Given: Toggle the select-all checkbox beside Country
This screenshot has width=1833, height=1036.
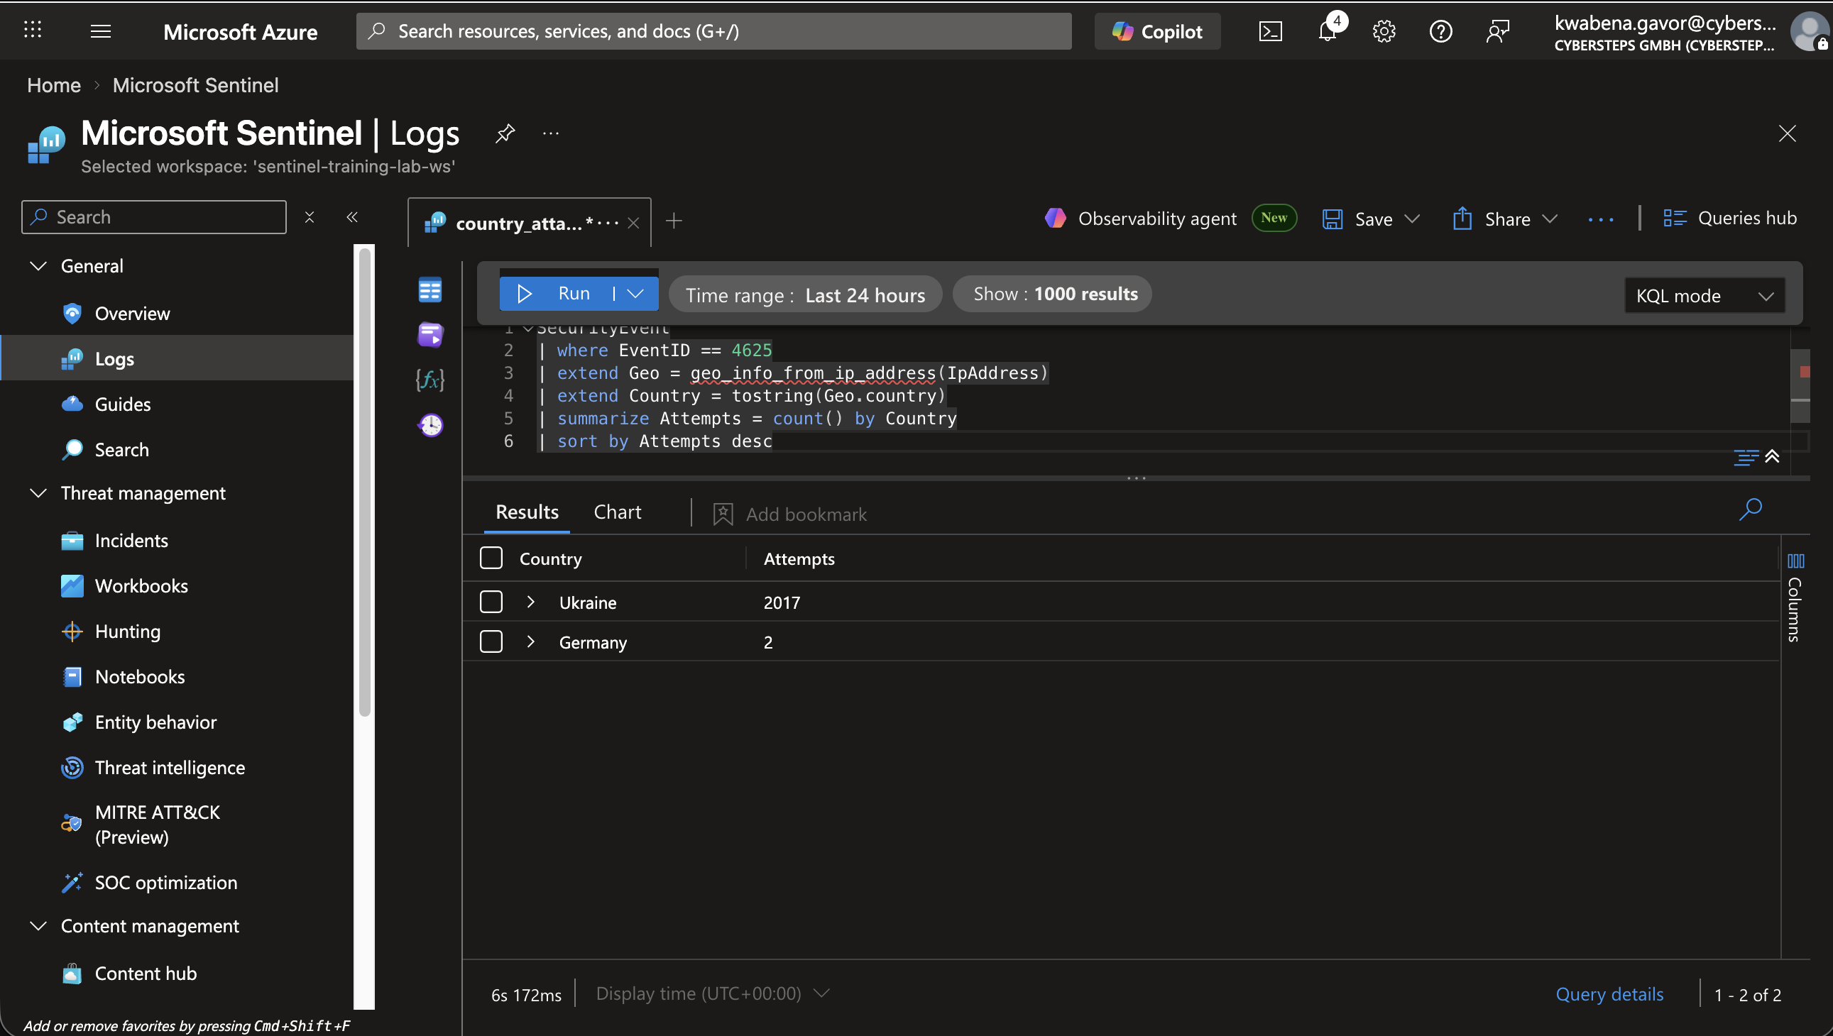Looking at the screenshot, I should click(491, 558).
